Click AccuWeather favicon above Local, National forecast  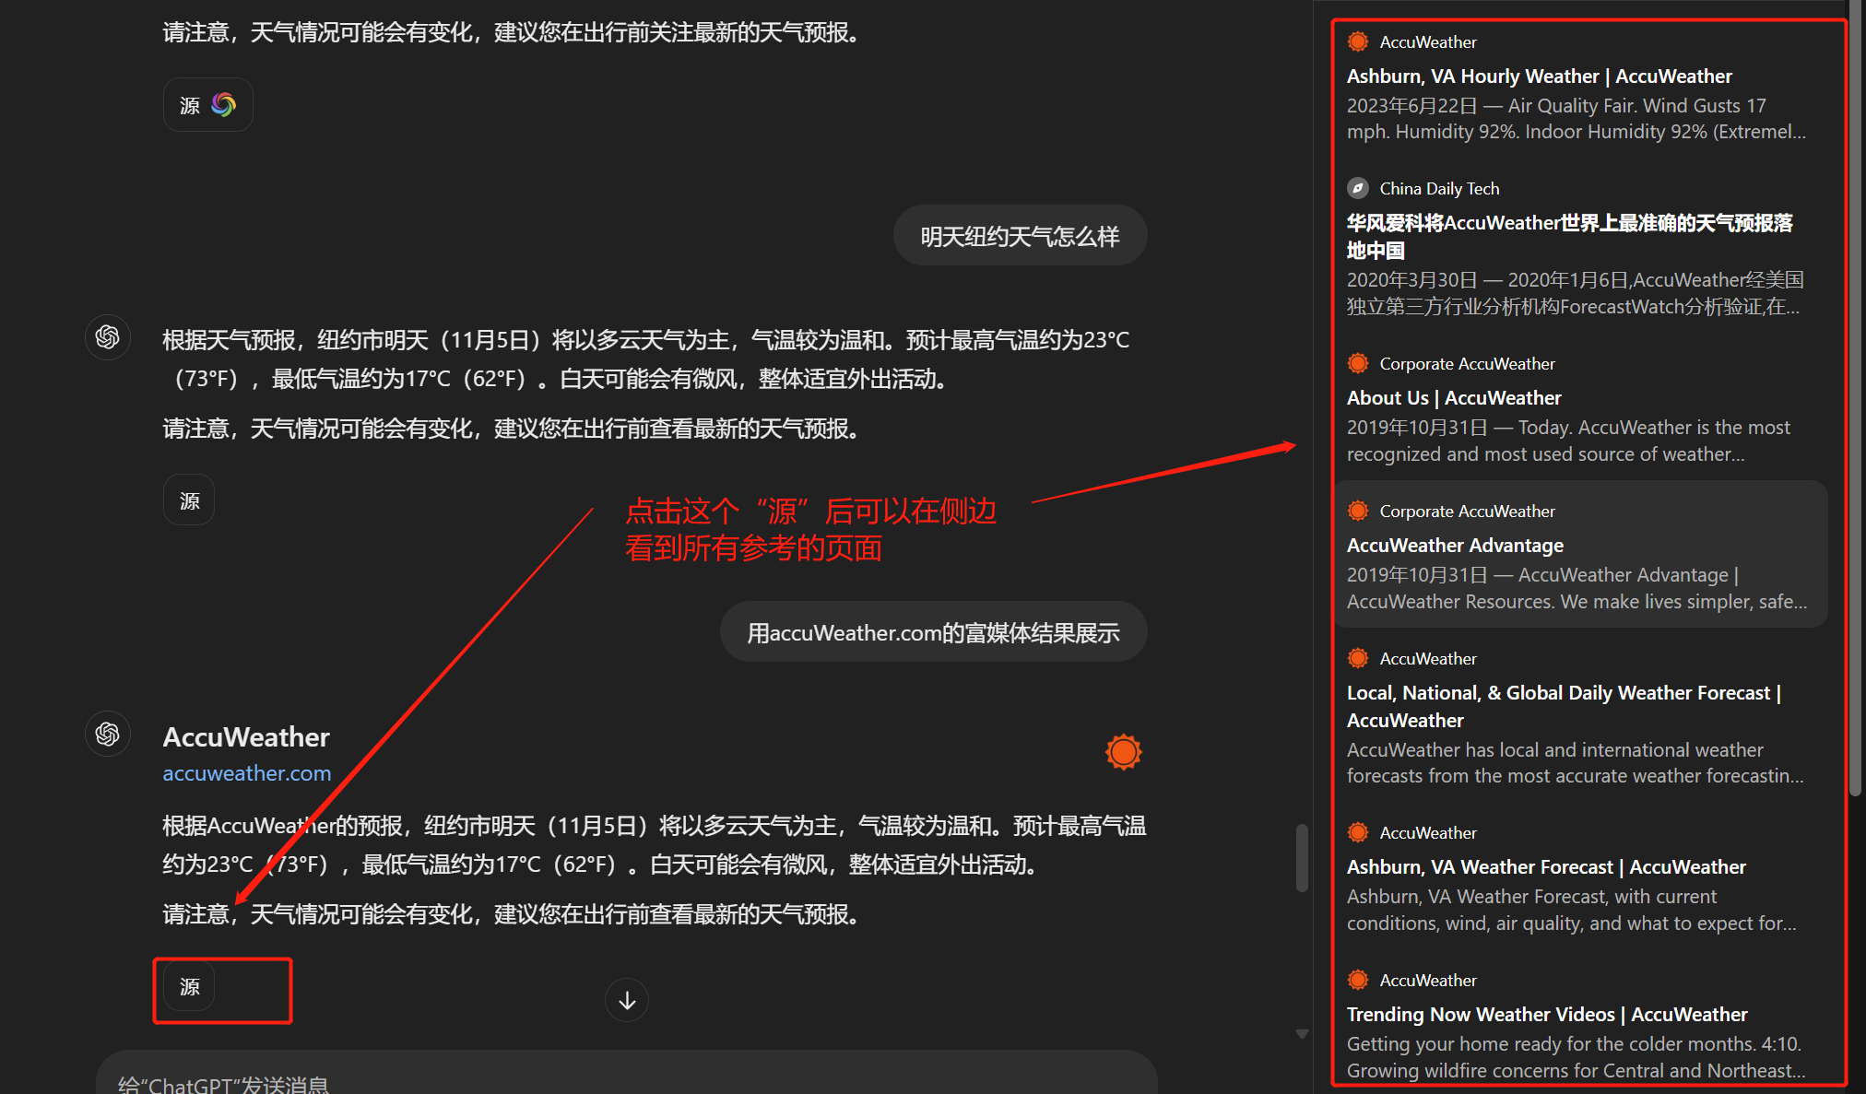(1358, 658)
